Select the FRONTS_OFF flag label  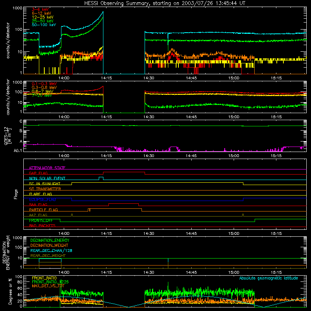tap(41, 220)
